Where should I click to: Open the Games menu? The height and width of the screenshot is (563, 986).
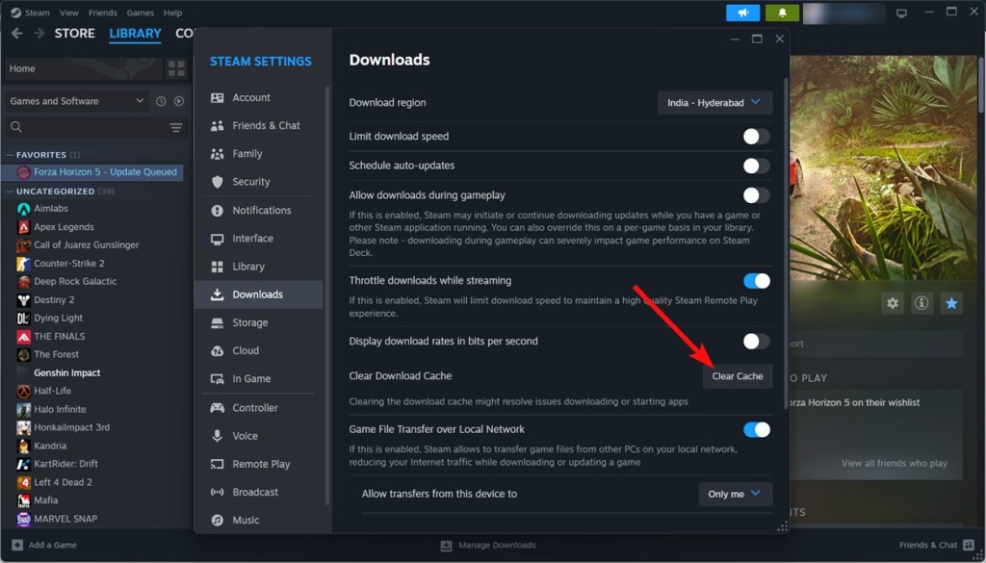141,13
